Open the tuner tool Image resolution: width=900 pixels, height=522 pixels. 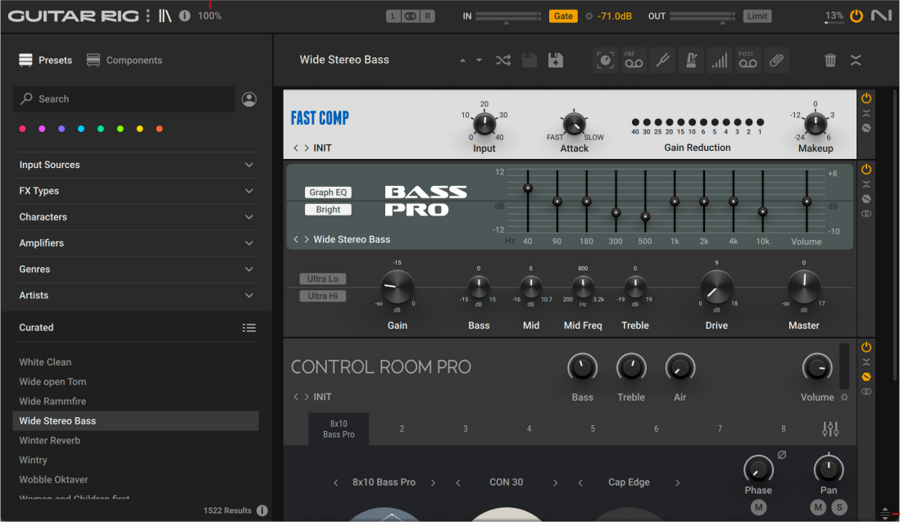[x=662, y=61]
